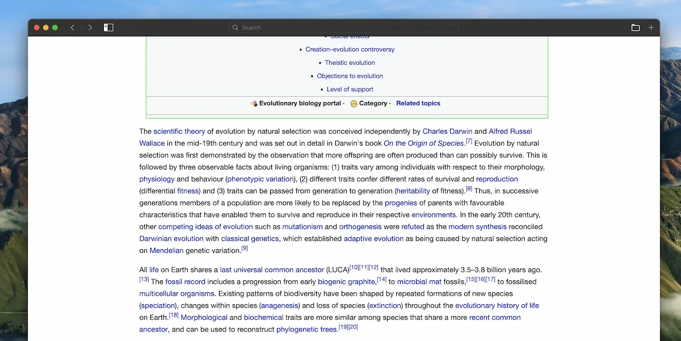Toggle the browser sidebar panel icon
681x341 pixels.
pyautogui.click(x=108, y=27)
